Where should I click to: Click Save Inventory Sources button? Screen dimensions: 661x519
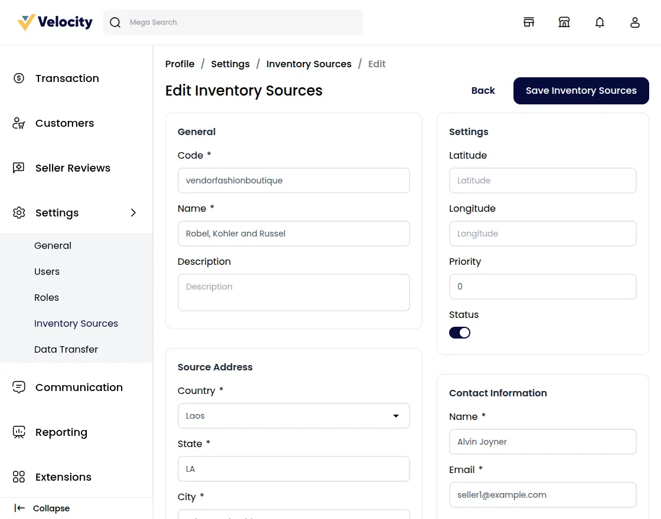point(581,91)
